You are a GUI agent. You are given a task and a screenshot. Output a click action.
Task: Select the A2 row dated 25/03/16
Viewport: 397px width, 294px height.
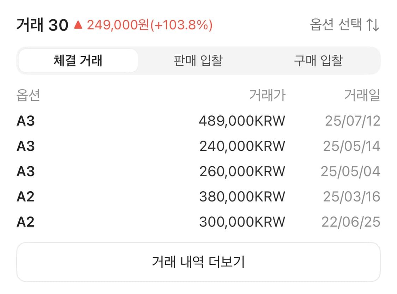pyautogui.click(x=198, y=196)
